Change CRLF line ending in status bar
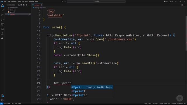Screen dimensions: 187x105 [x=165, y=104]
